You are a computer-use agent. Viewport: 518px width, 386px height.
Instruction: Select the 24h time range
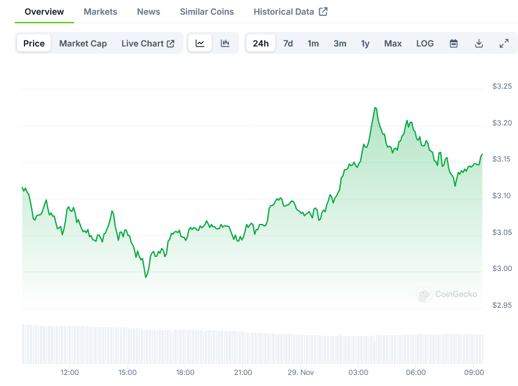click(261, 43)
